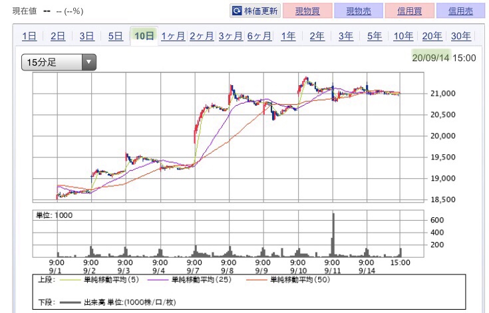Click the 出来高 gray legend line
This screenshot has width=489, height=313.
[70, 302]
